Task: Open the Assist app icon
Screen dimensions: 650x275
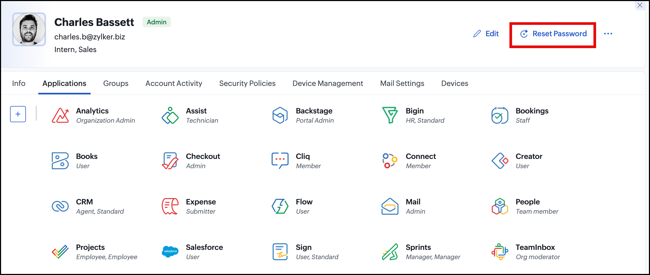Action: pyautogui.click(x=170, y=115)
